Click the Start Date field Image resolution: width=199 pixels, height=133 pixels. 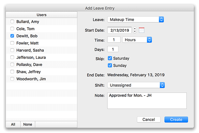tap(119, 30)
